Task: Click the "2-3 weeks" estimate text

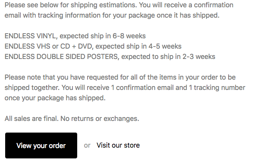Action: tap(199, 57)
